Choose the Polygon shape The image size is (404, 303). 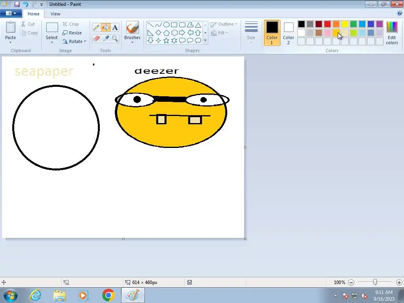[190, 25]
